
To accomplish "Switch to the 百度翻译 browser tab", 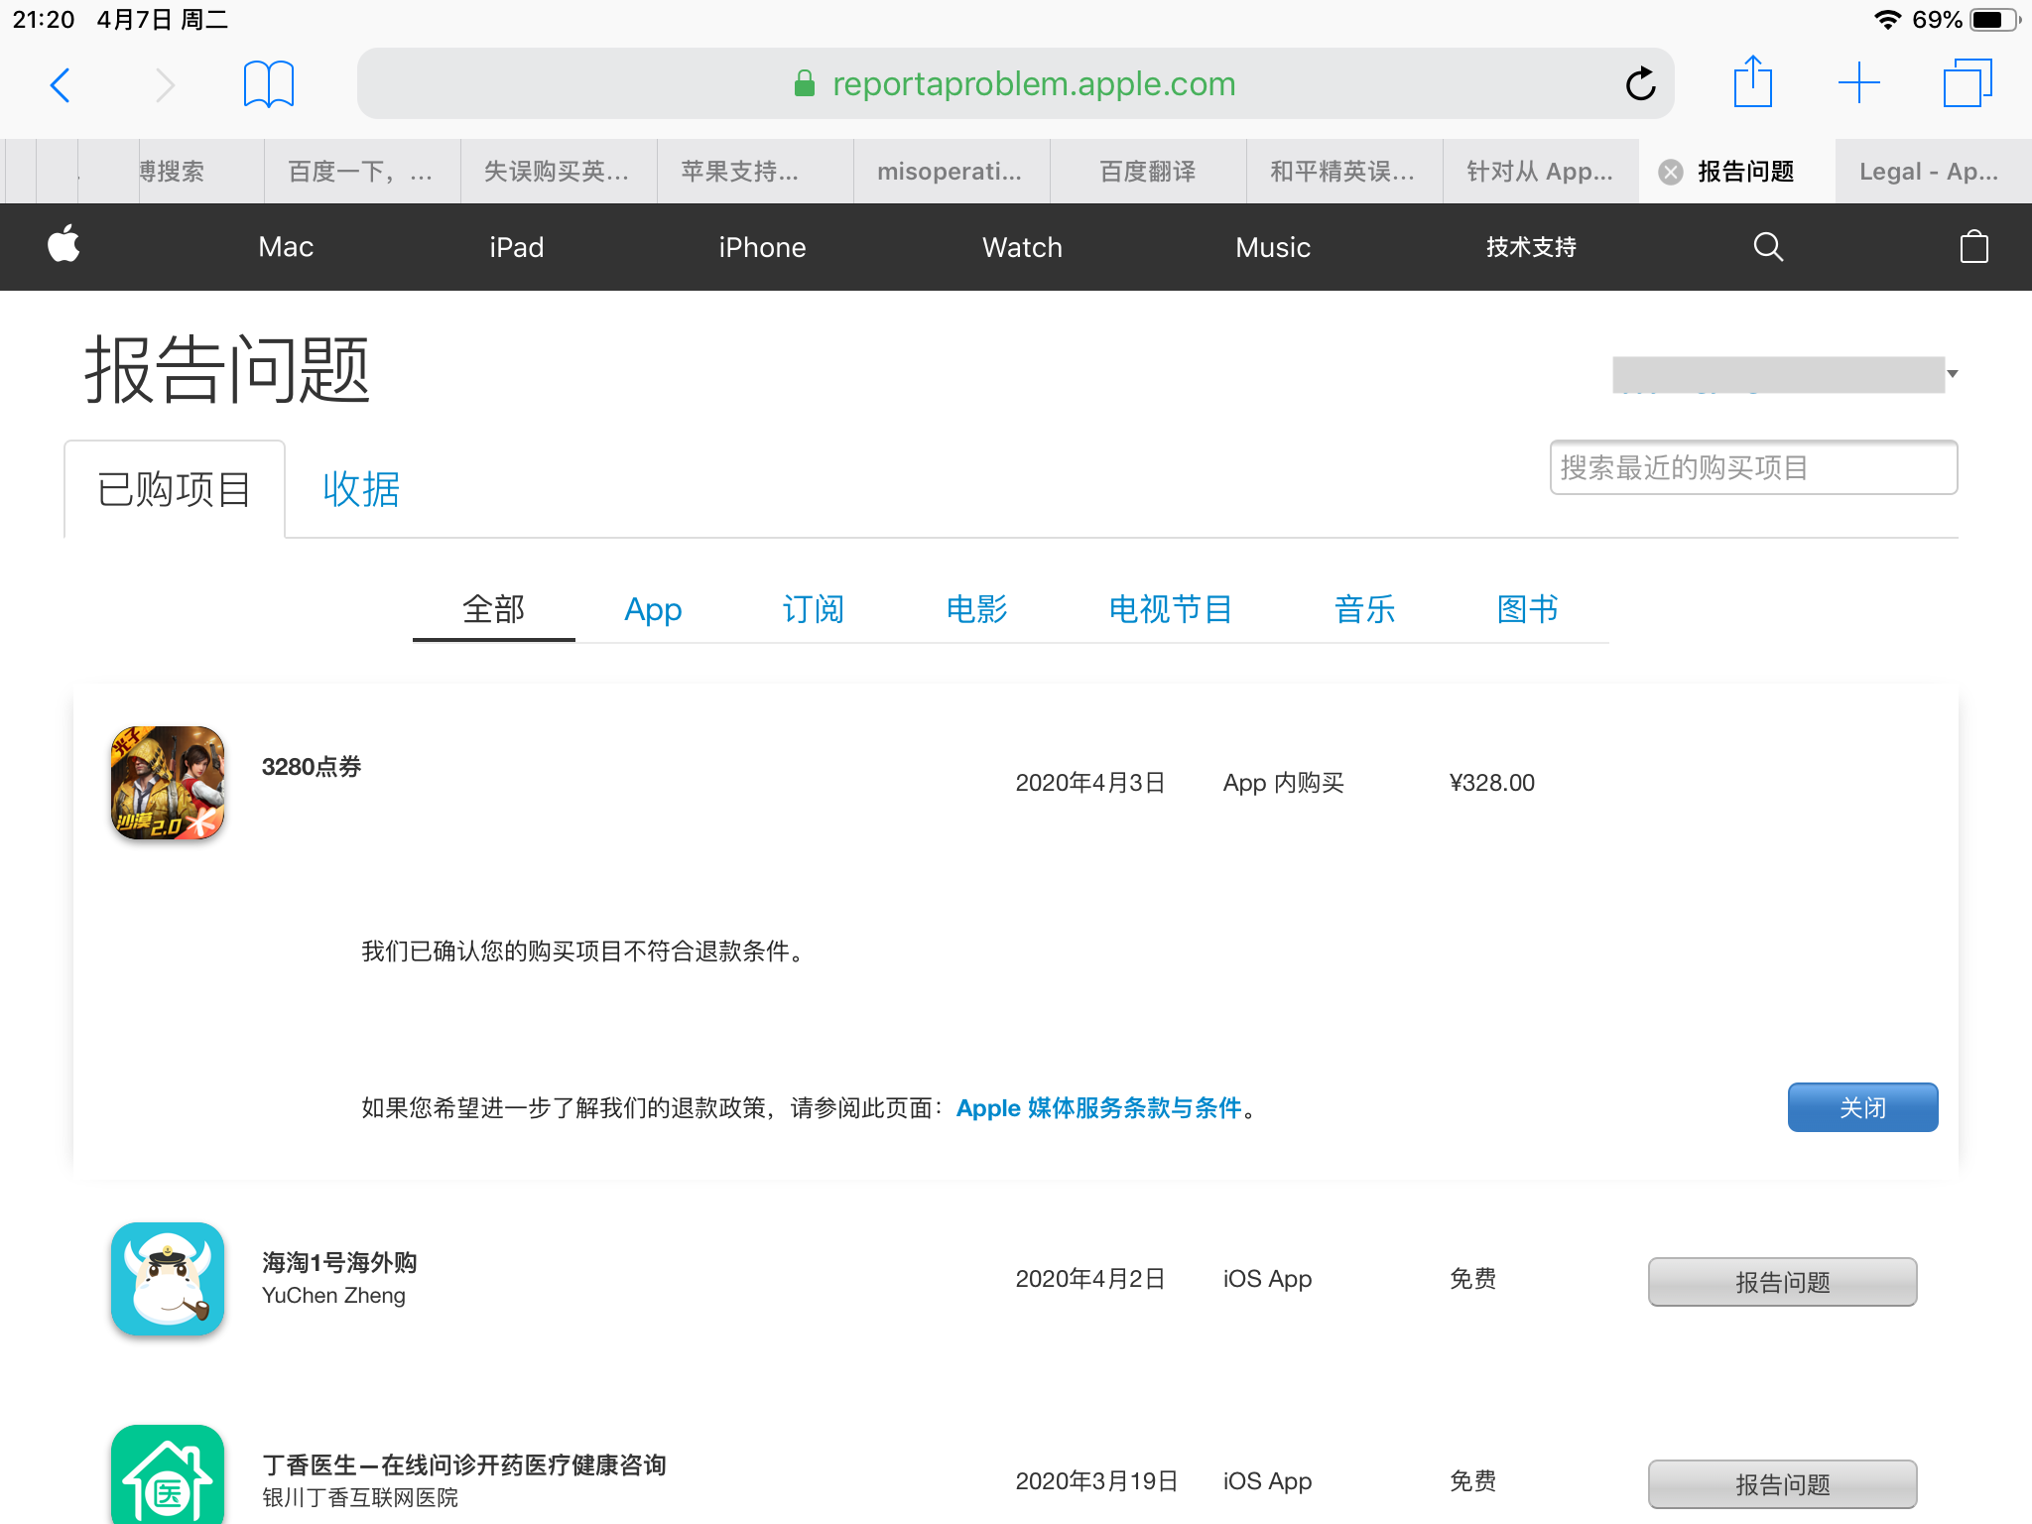I will [1147, 172].
